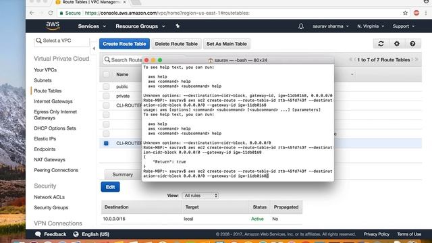Select Internet Gateways in the sidebar
This screenshot has width=432, height=243.
tap(53, 101)
